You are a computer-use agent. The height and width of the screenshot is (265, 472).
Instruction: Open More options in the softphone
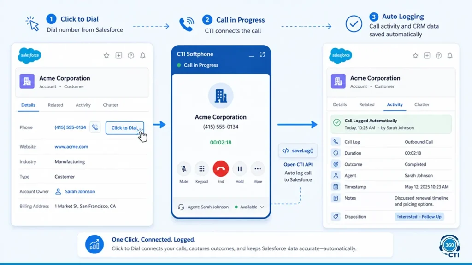pyautogui.click(x=258, y=169)
